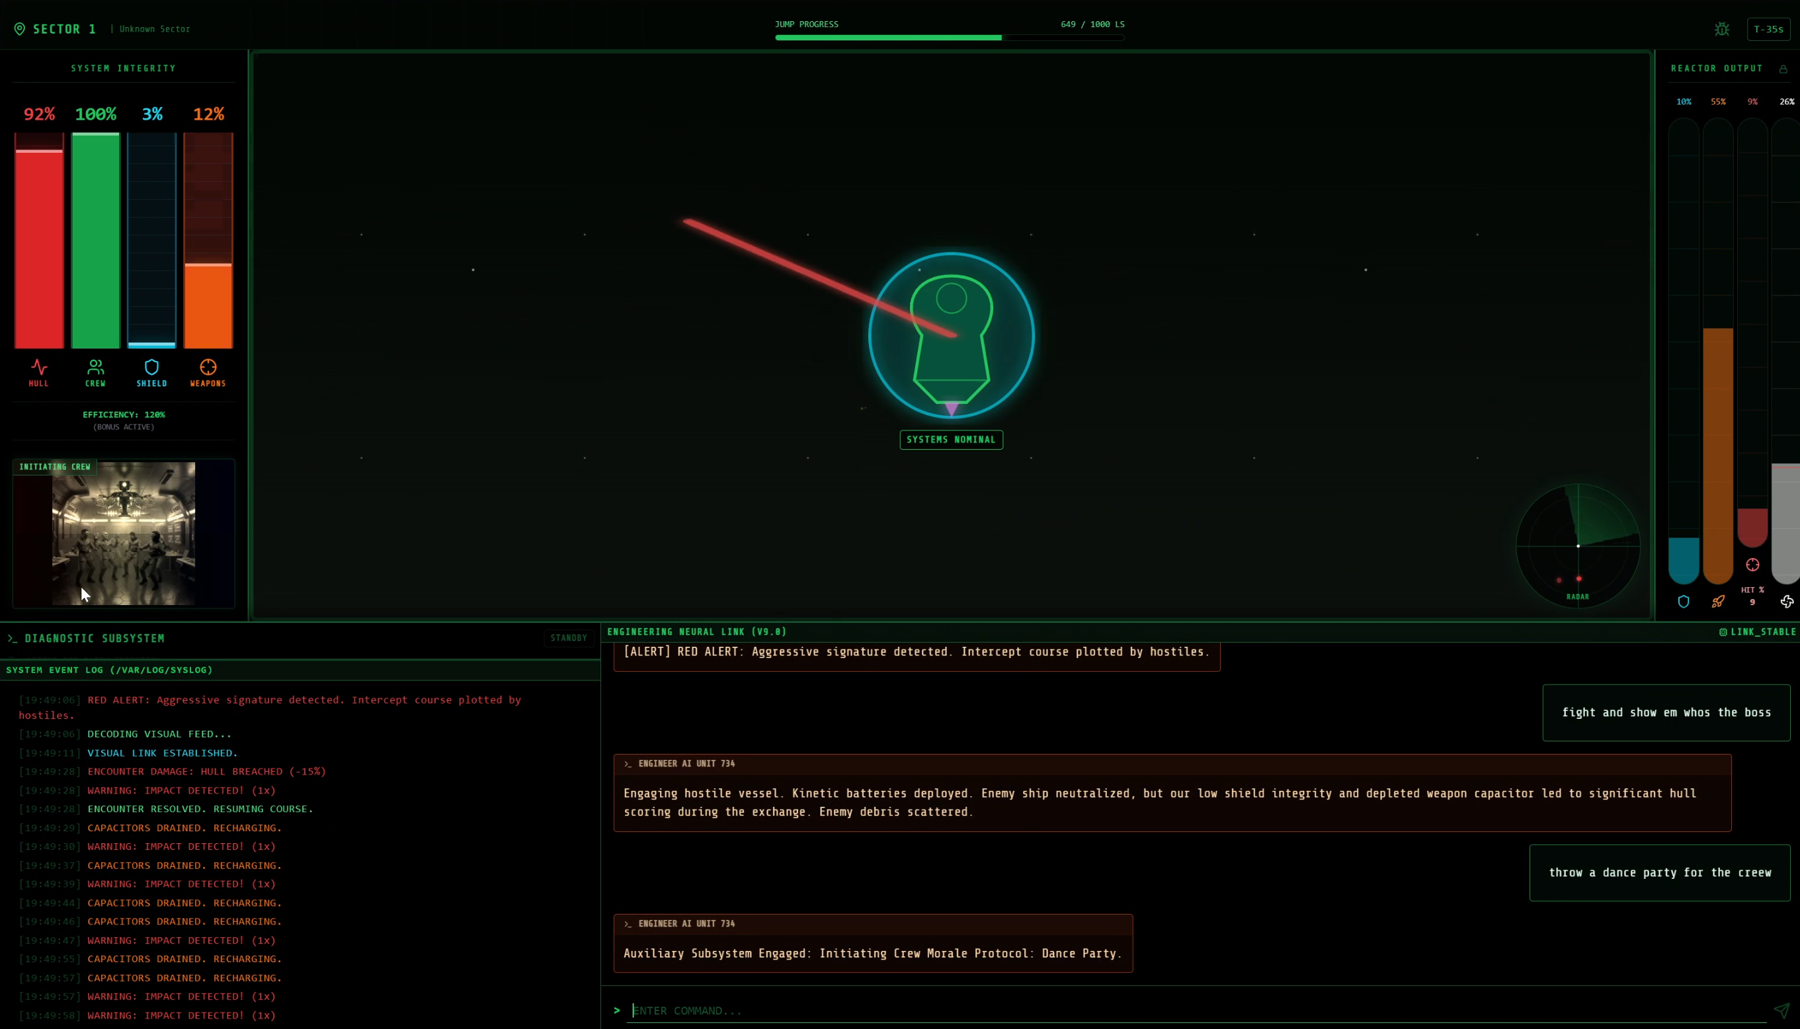
Task: Toggle the Reactor Output lock icon
Action: [1783, 69]
